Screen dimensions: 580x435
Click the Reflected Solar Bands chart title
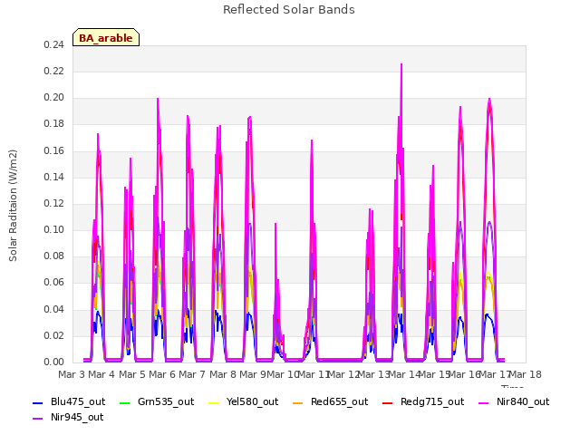(289, 10)
